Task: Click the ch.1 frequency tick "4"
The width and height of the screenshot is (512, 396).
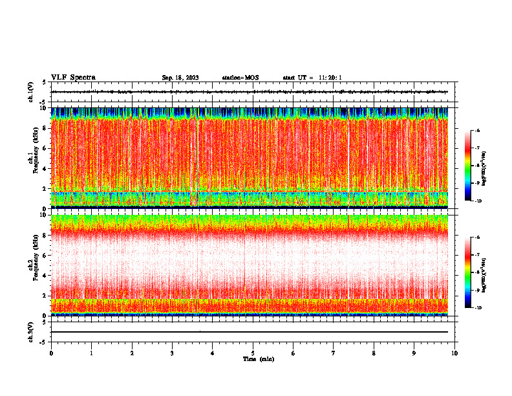Action: pyautogui.click(x=45, y=169)
